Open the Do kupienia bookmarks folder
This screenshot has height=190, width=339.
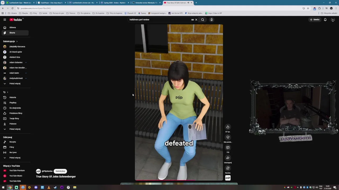pos(99,13)
